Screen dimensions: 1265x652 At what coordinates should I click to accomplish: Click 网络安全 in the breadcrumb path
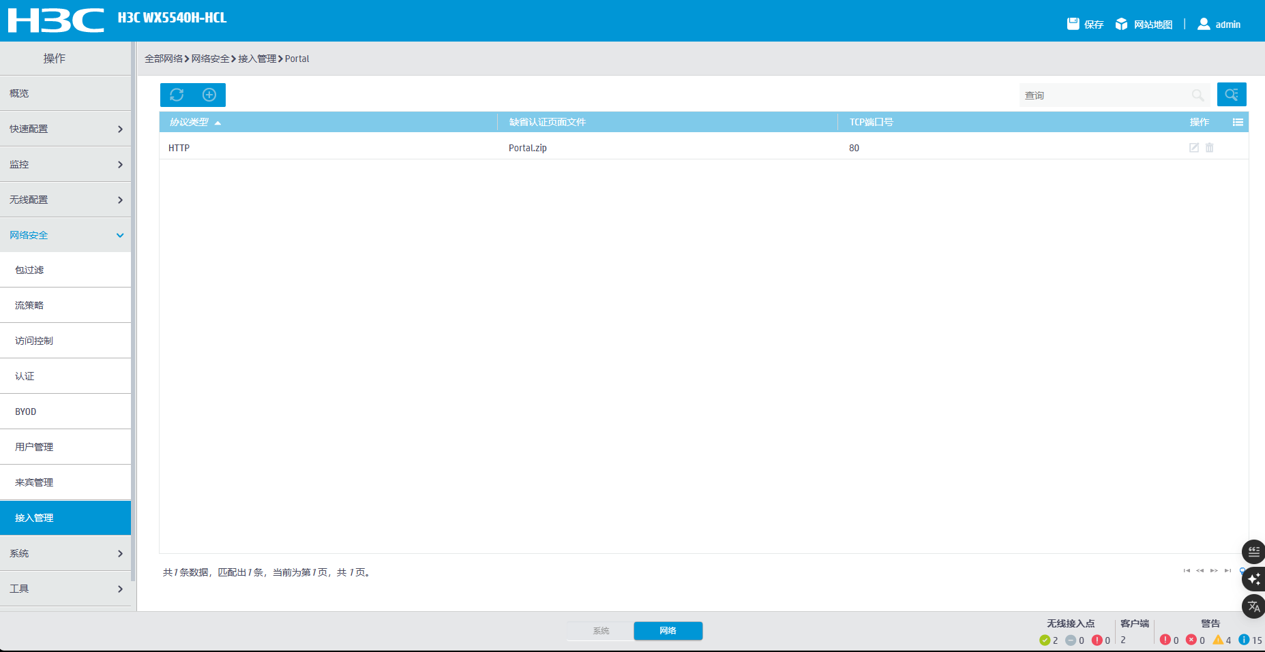click(210, 59)
